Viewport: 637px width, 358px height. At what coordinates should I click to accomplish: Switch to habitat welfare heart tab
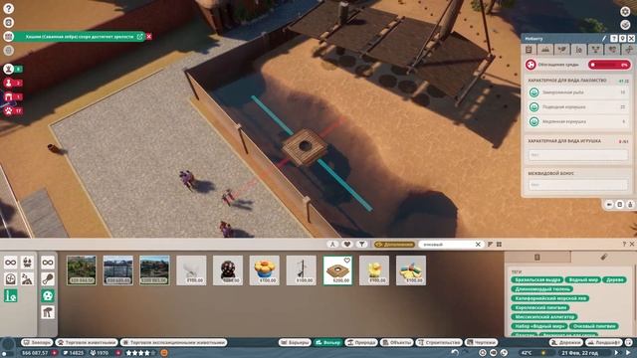click(612, 50)
